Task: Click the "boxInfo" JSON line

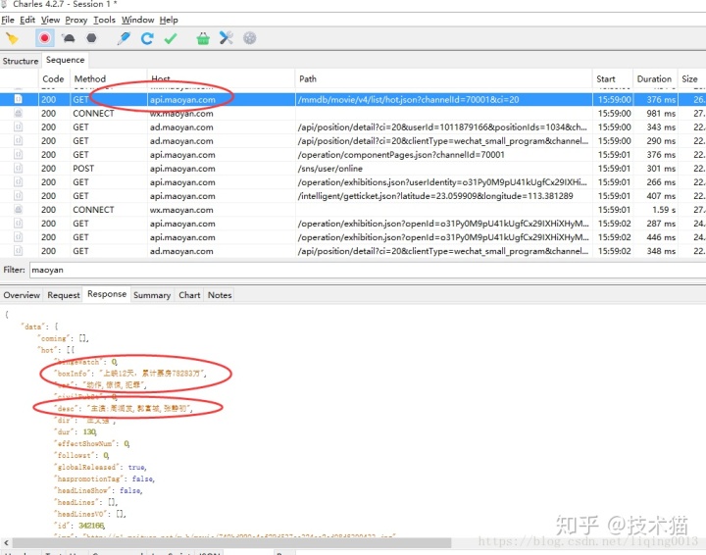Action: tap(130, 374)
